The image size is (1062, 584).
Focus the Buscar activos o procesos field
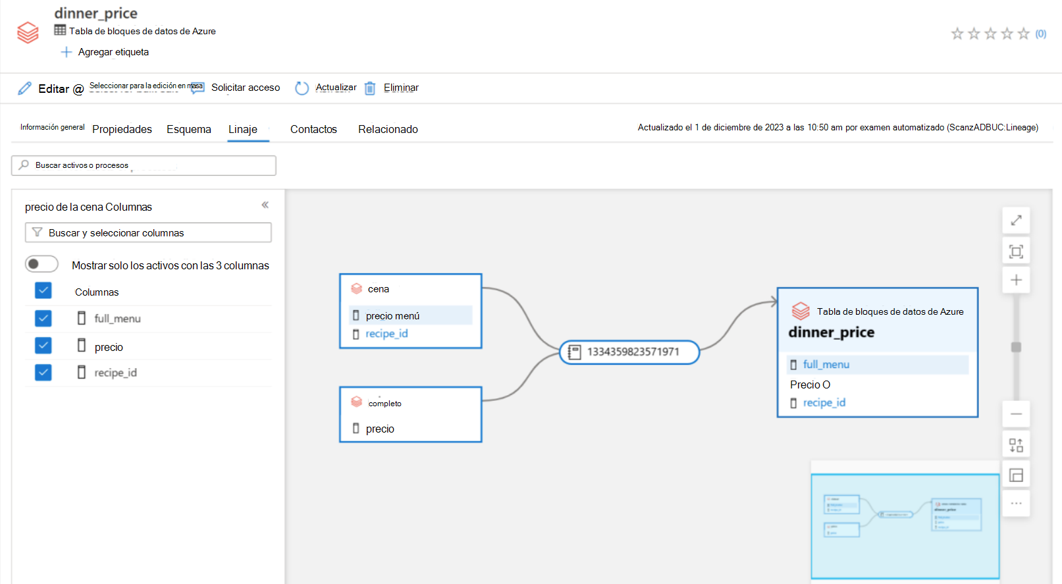[x=144, y=165]
